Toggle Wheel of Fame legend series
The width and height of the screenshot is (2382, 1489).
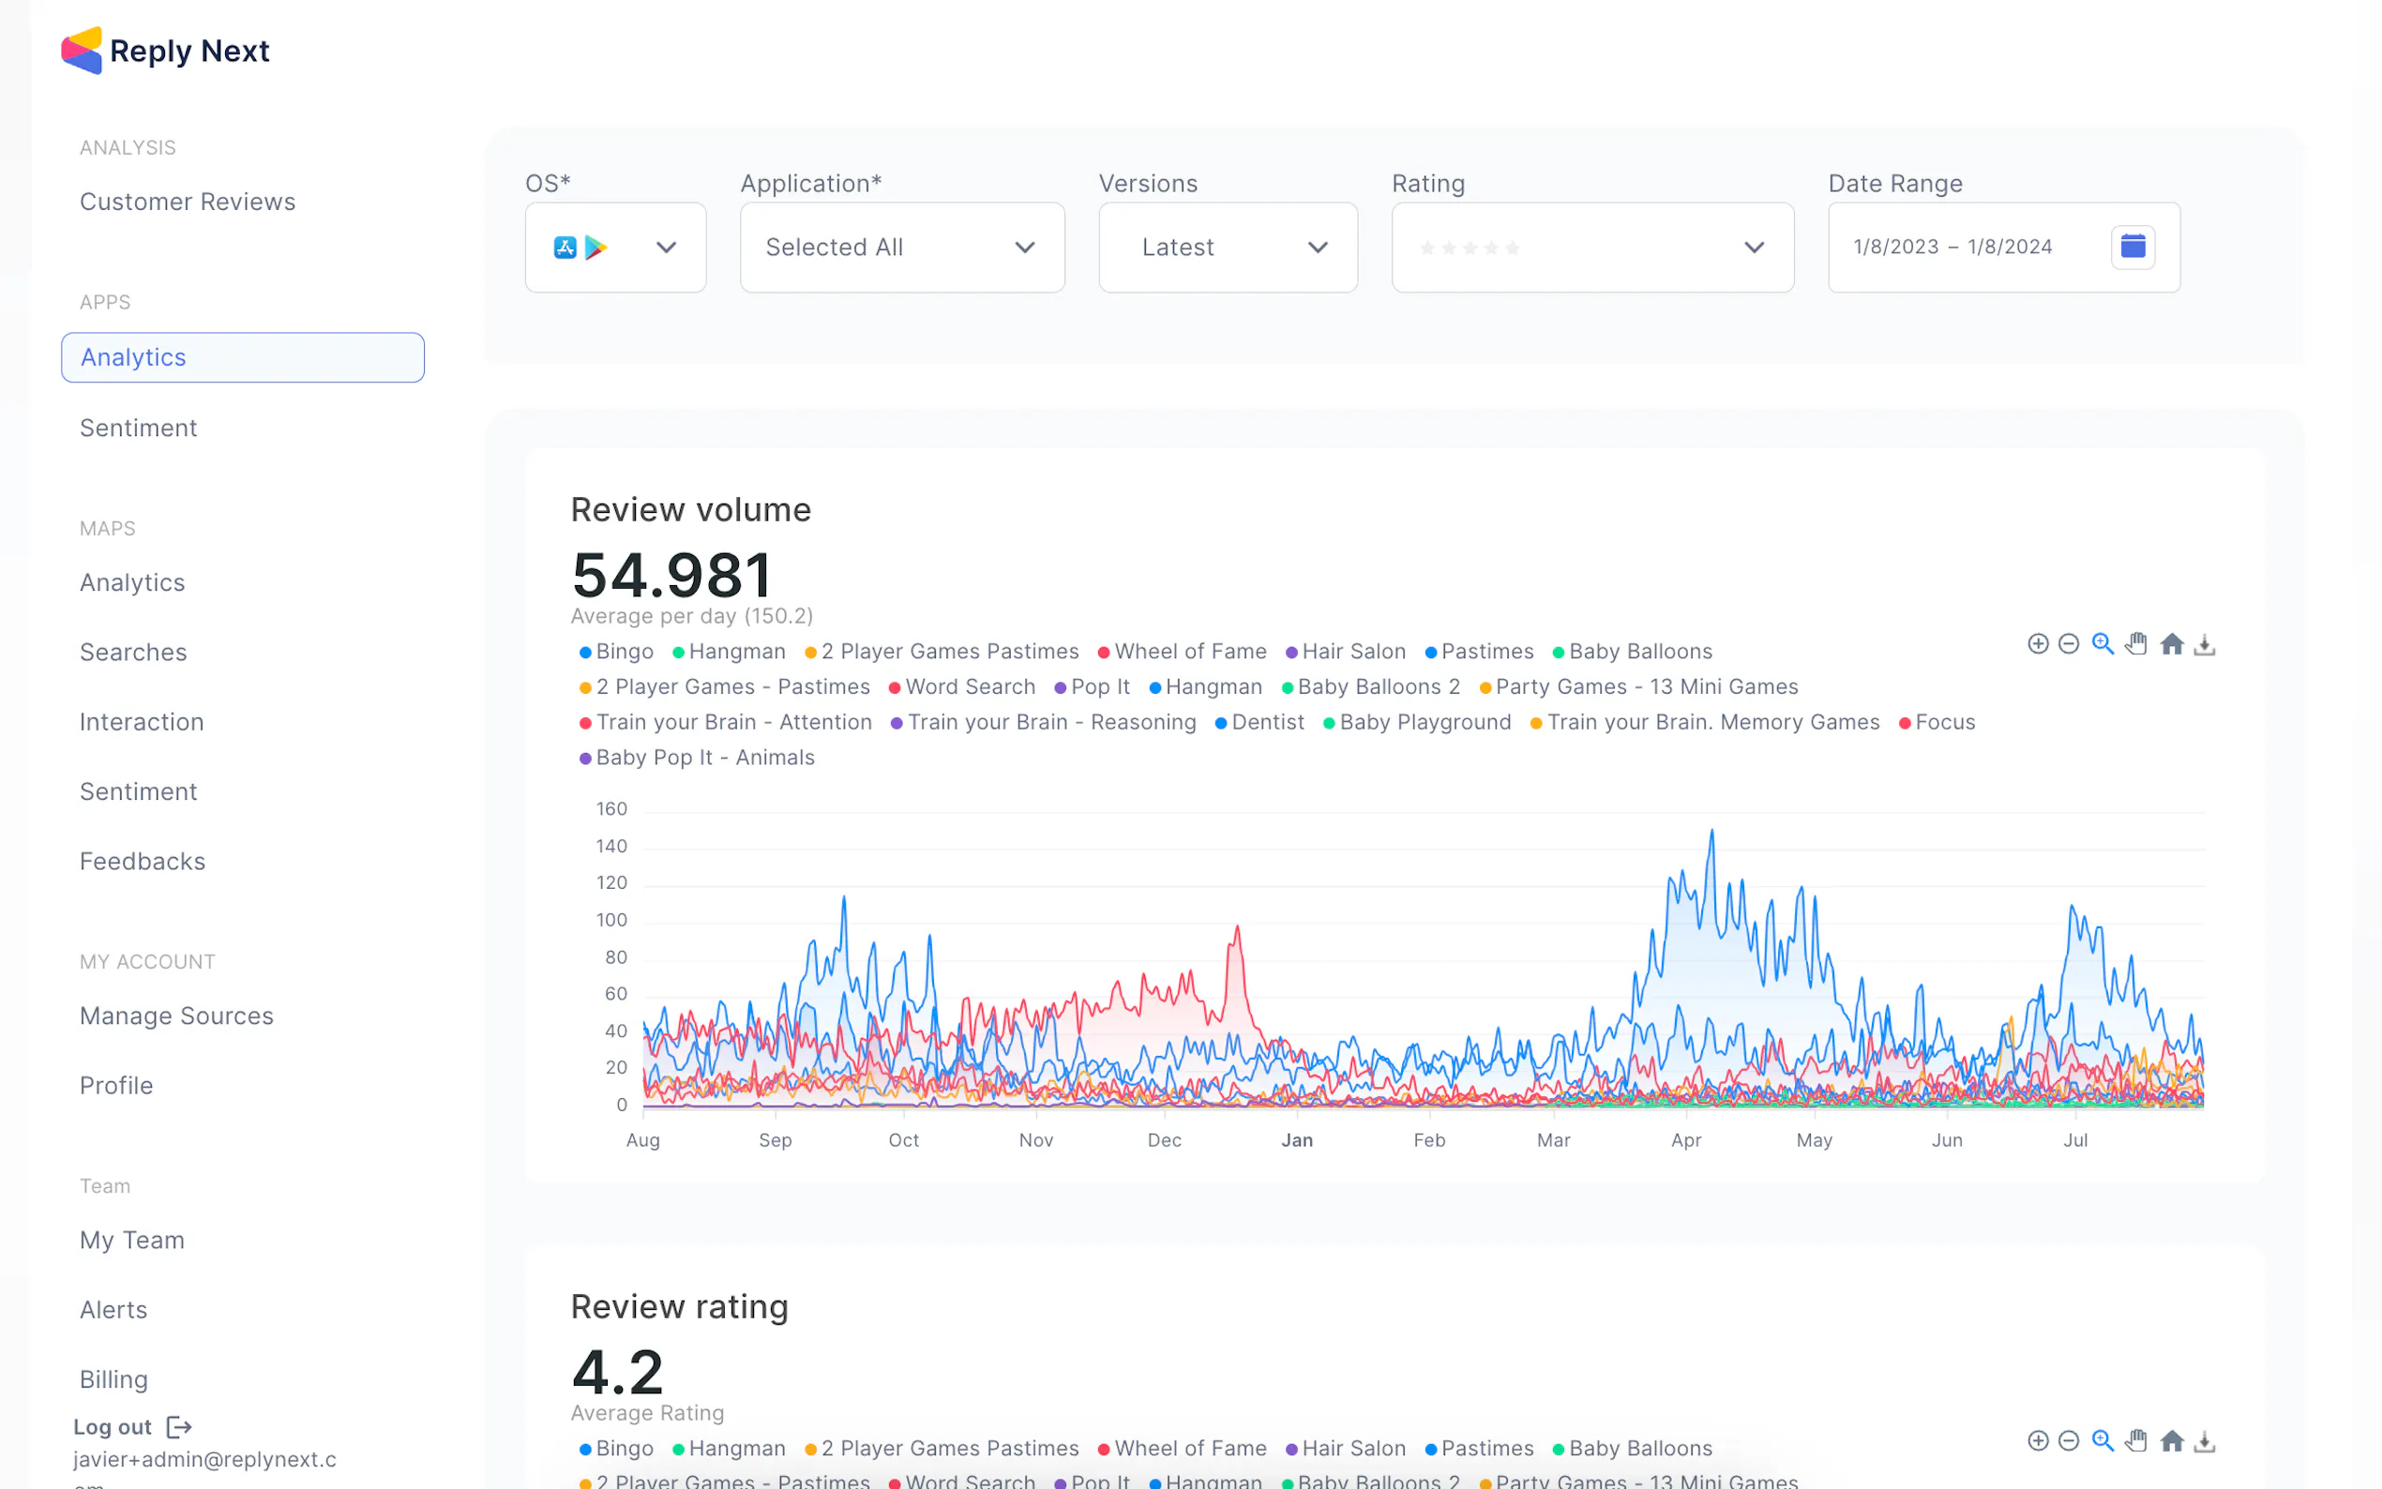click(1182, 652)
